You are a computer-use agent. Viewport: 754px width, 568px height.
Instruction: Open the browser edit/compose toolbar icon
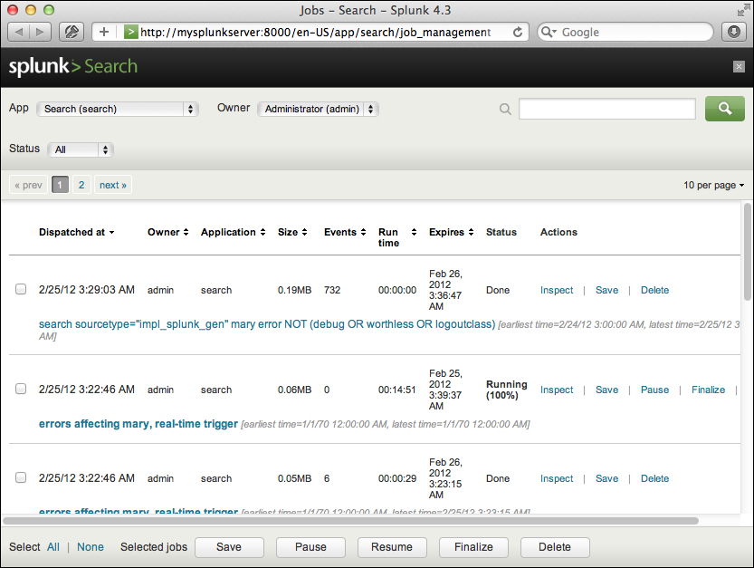click(x=72, y=33)
